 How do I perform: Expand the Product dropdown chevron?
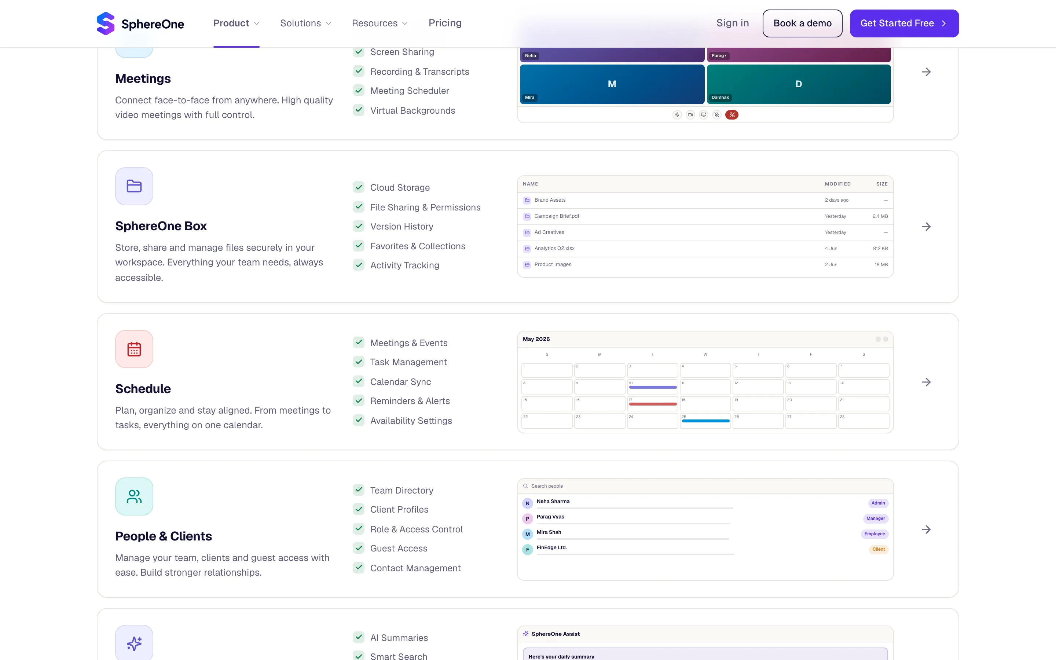coord(257,23)
